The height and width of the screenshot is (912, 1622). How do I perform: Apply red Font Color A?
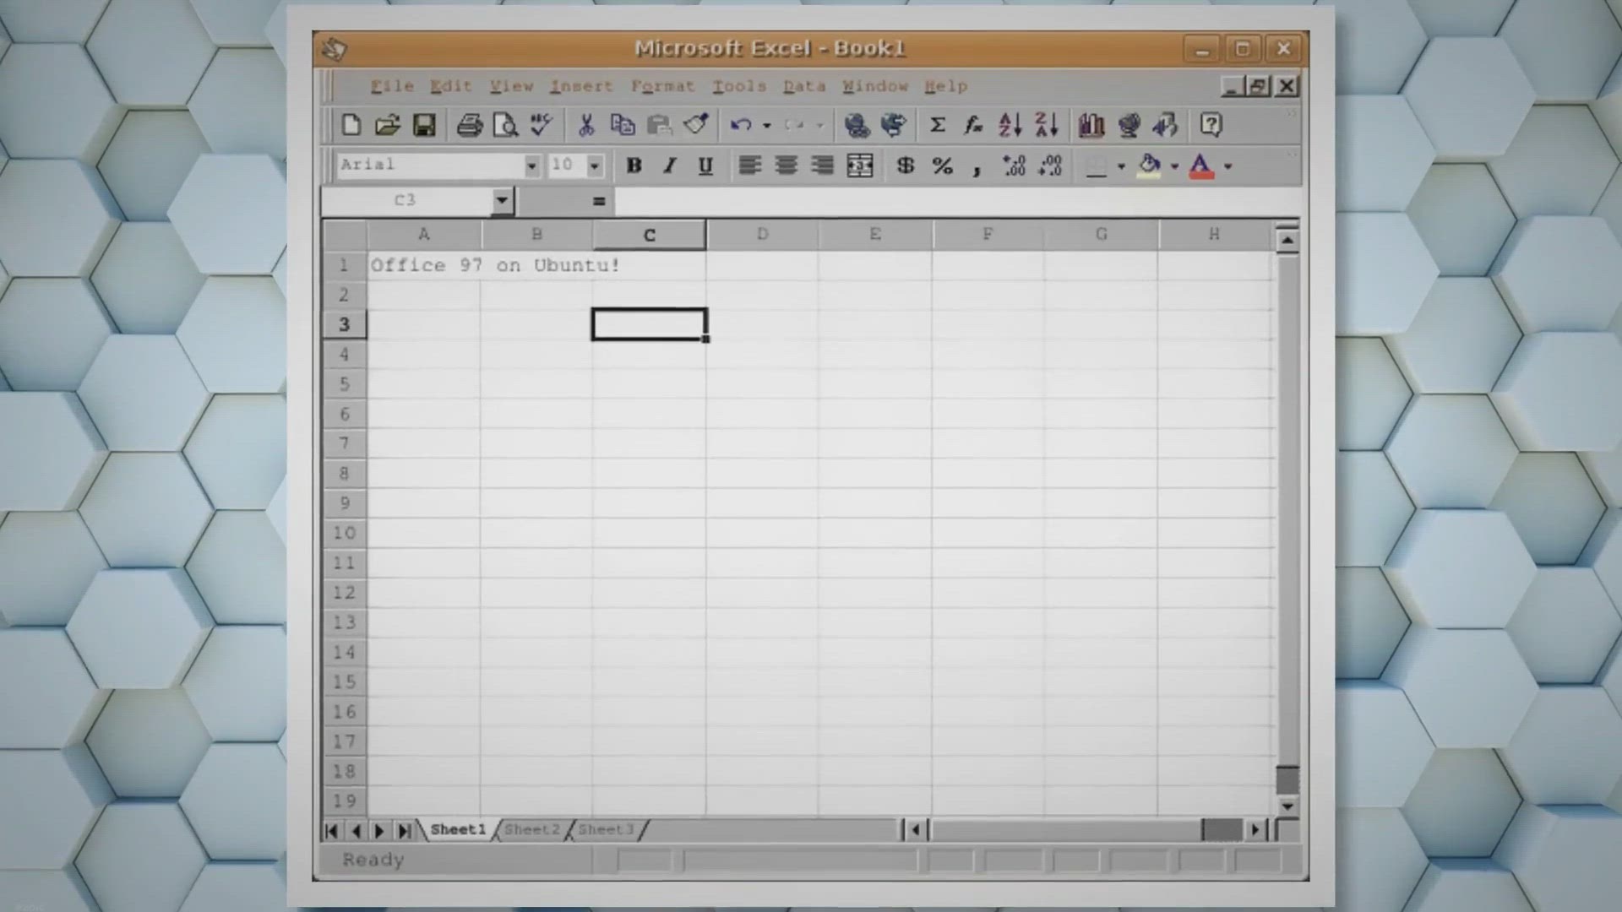click(1201, 166)
